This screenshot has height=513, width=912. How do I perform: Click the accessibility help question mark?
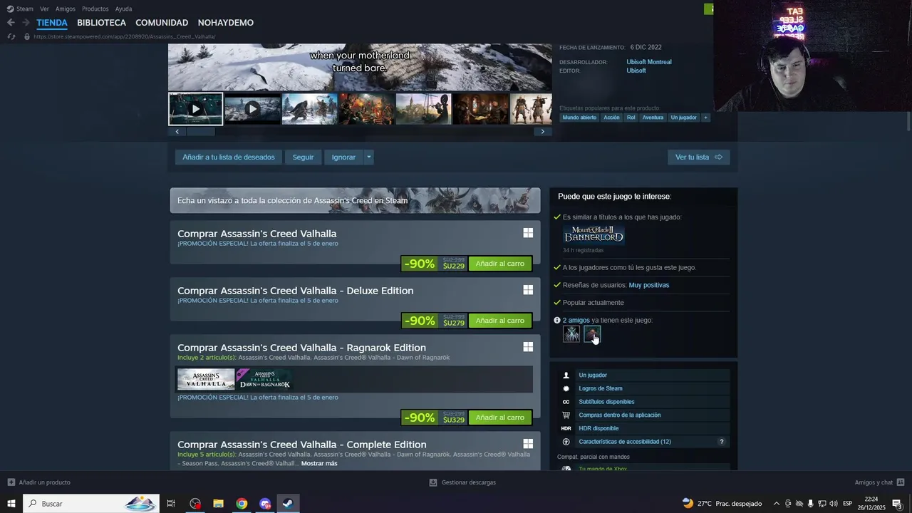tap(721, 442)
